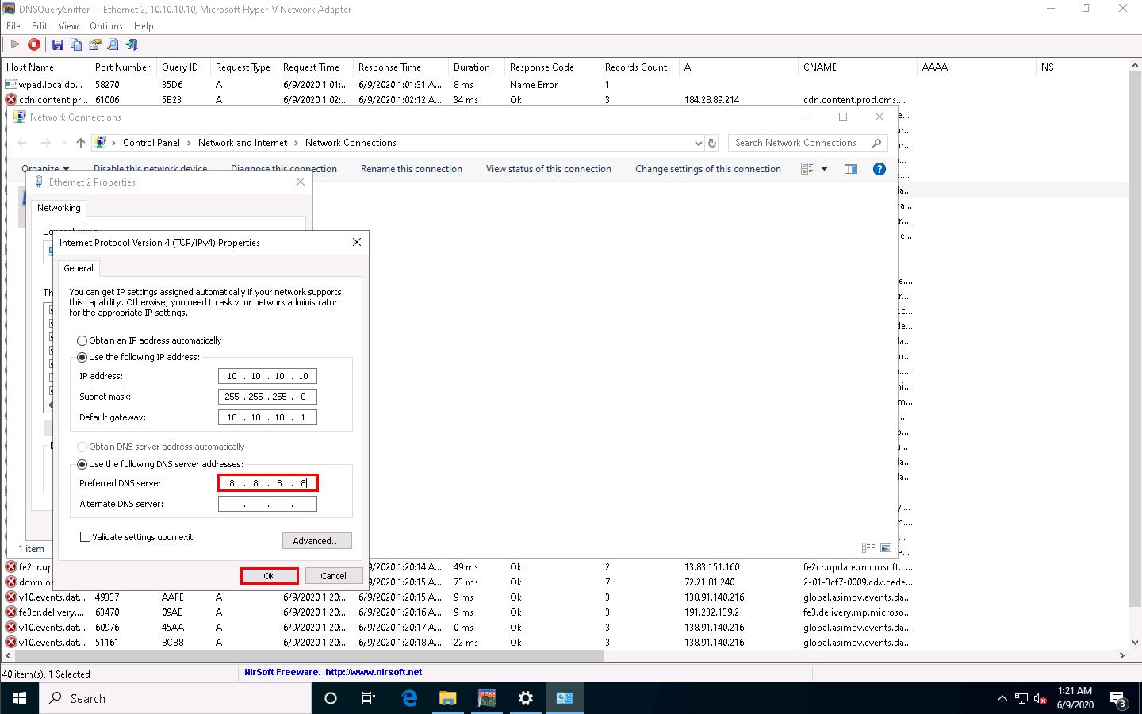The width and height of the screenshot is (1142, 714).
Task: Click the IP address field
Action: click(x=267, y=376)
